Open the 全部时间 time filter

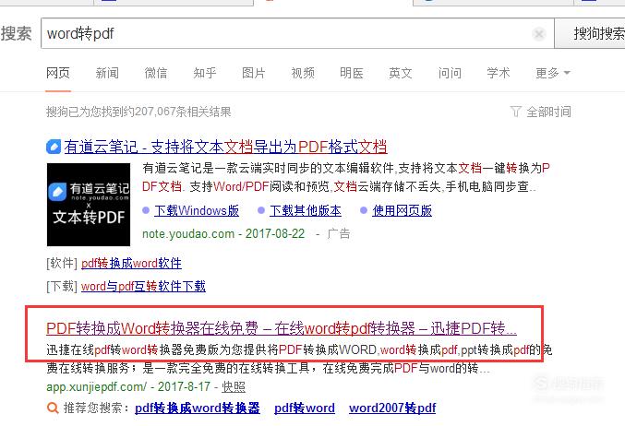[548, 112]
